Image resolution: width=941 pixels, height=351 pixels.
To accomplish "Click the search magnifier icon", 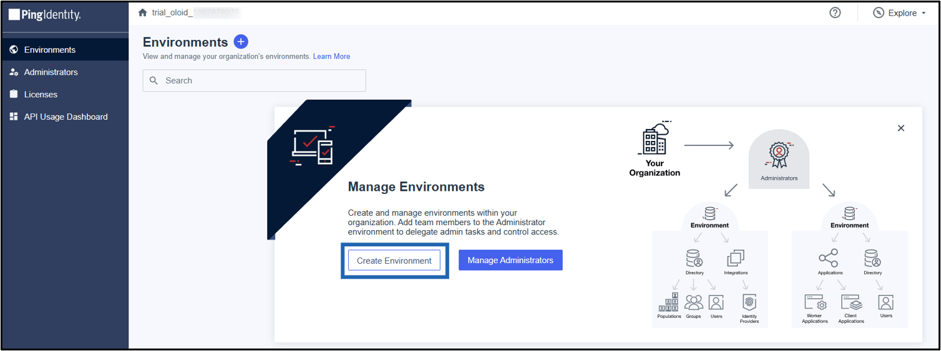I will point(154,80).
